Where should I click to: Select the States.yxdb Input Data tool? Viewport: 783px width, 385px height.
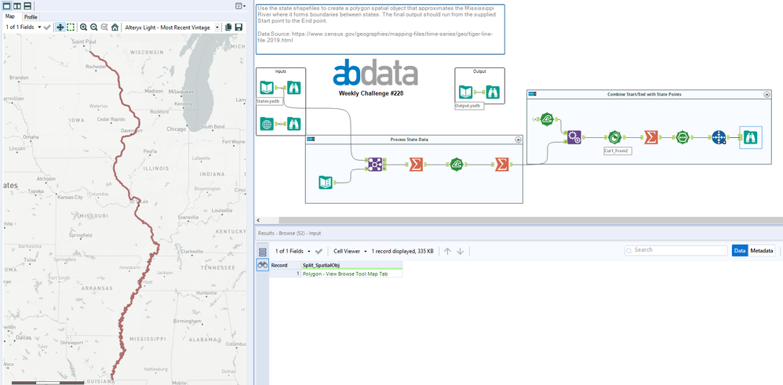tap(267, 89)
